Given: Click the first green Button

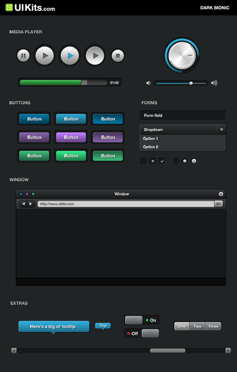Looking at the screenshot, I should pyautogui.click(x=34, y=156).
